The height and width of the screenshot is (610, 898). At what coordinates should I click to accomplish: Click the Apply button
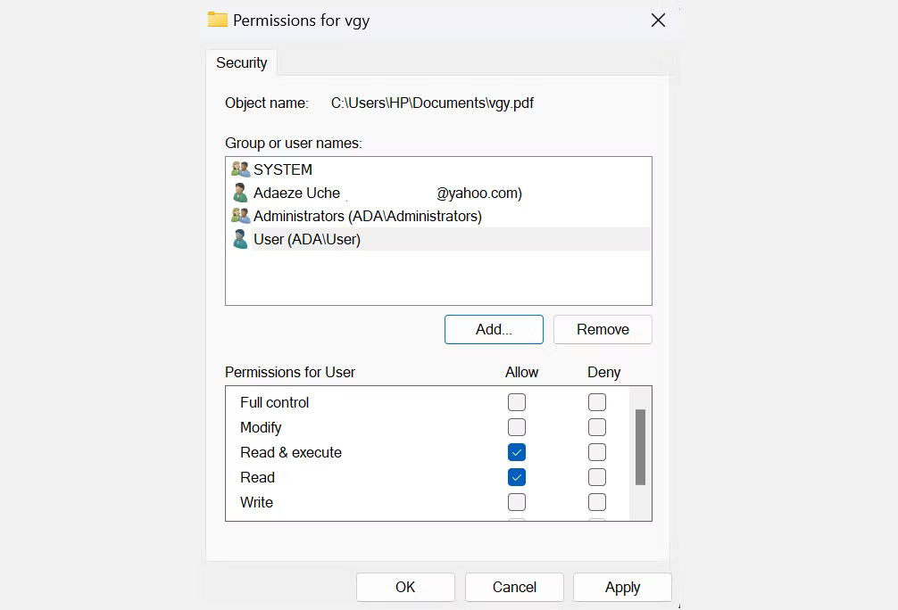622,587
